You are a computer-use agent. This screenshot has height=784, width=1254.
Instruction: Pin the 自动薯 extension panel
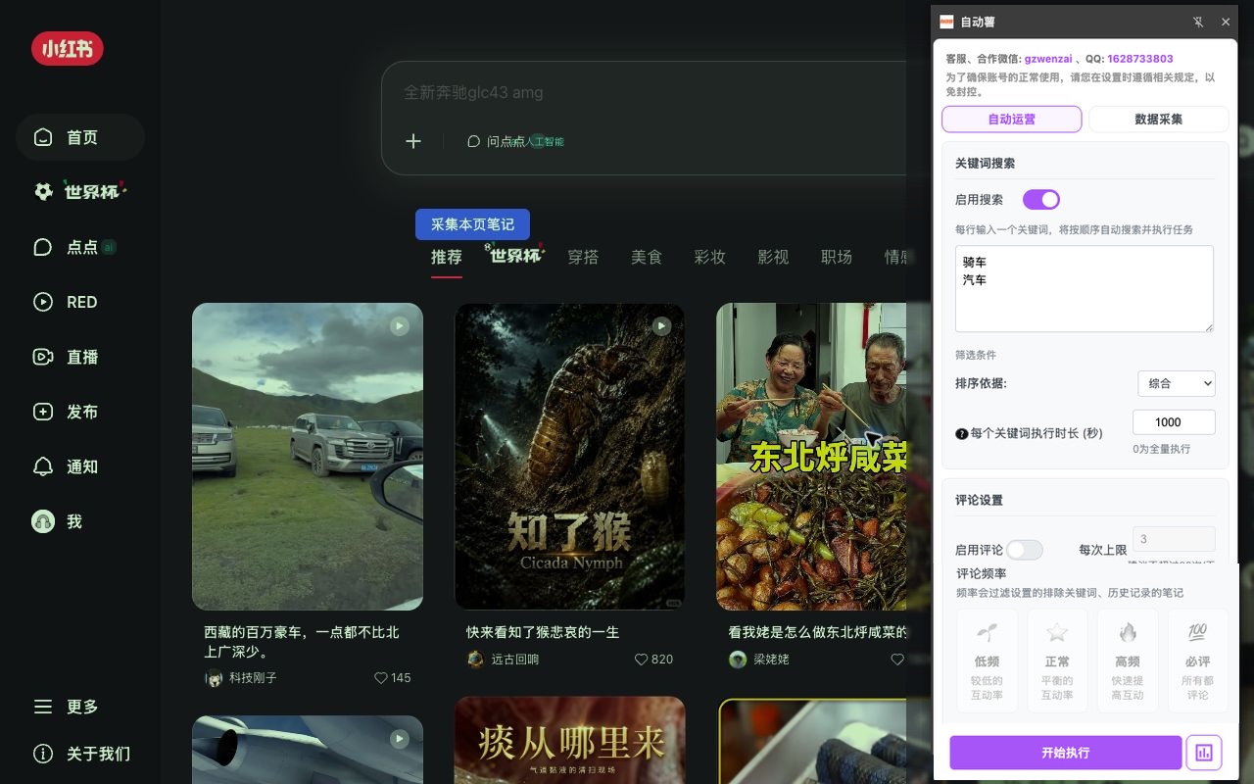pos(1197,22)
